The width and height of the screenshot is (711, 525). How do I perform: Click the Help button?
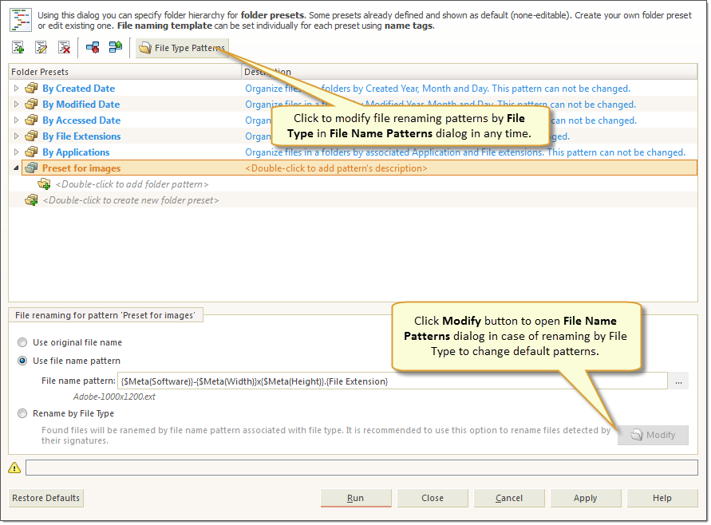[x=662, y=498]
